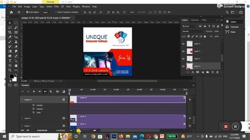Image resolution: width=250 pixels, height=140 pixels.
Task: Go to the Photoshop Home screen
Action: click(11, 12)
